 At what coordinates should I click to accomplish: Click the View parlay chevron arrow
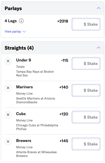click(24, 32)
